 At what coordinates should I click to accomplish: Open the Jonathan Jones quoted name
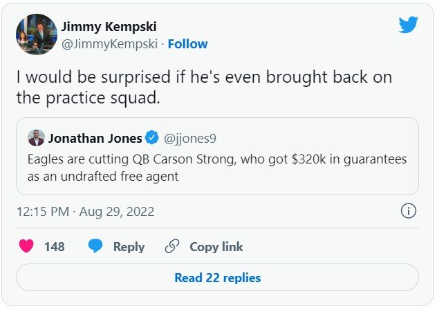pos(95,137)
